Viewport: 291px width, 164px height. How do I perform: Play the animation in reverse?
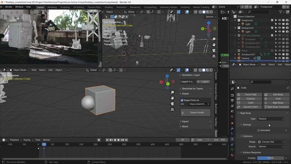pyautogui.click(x=115, y=140)
